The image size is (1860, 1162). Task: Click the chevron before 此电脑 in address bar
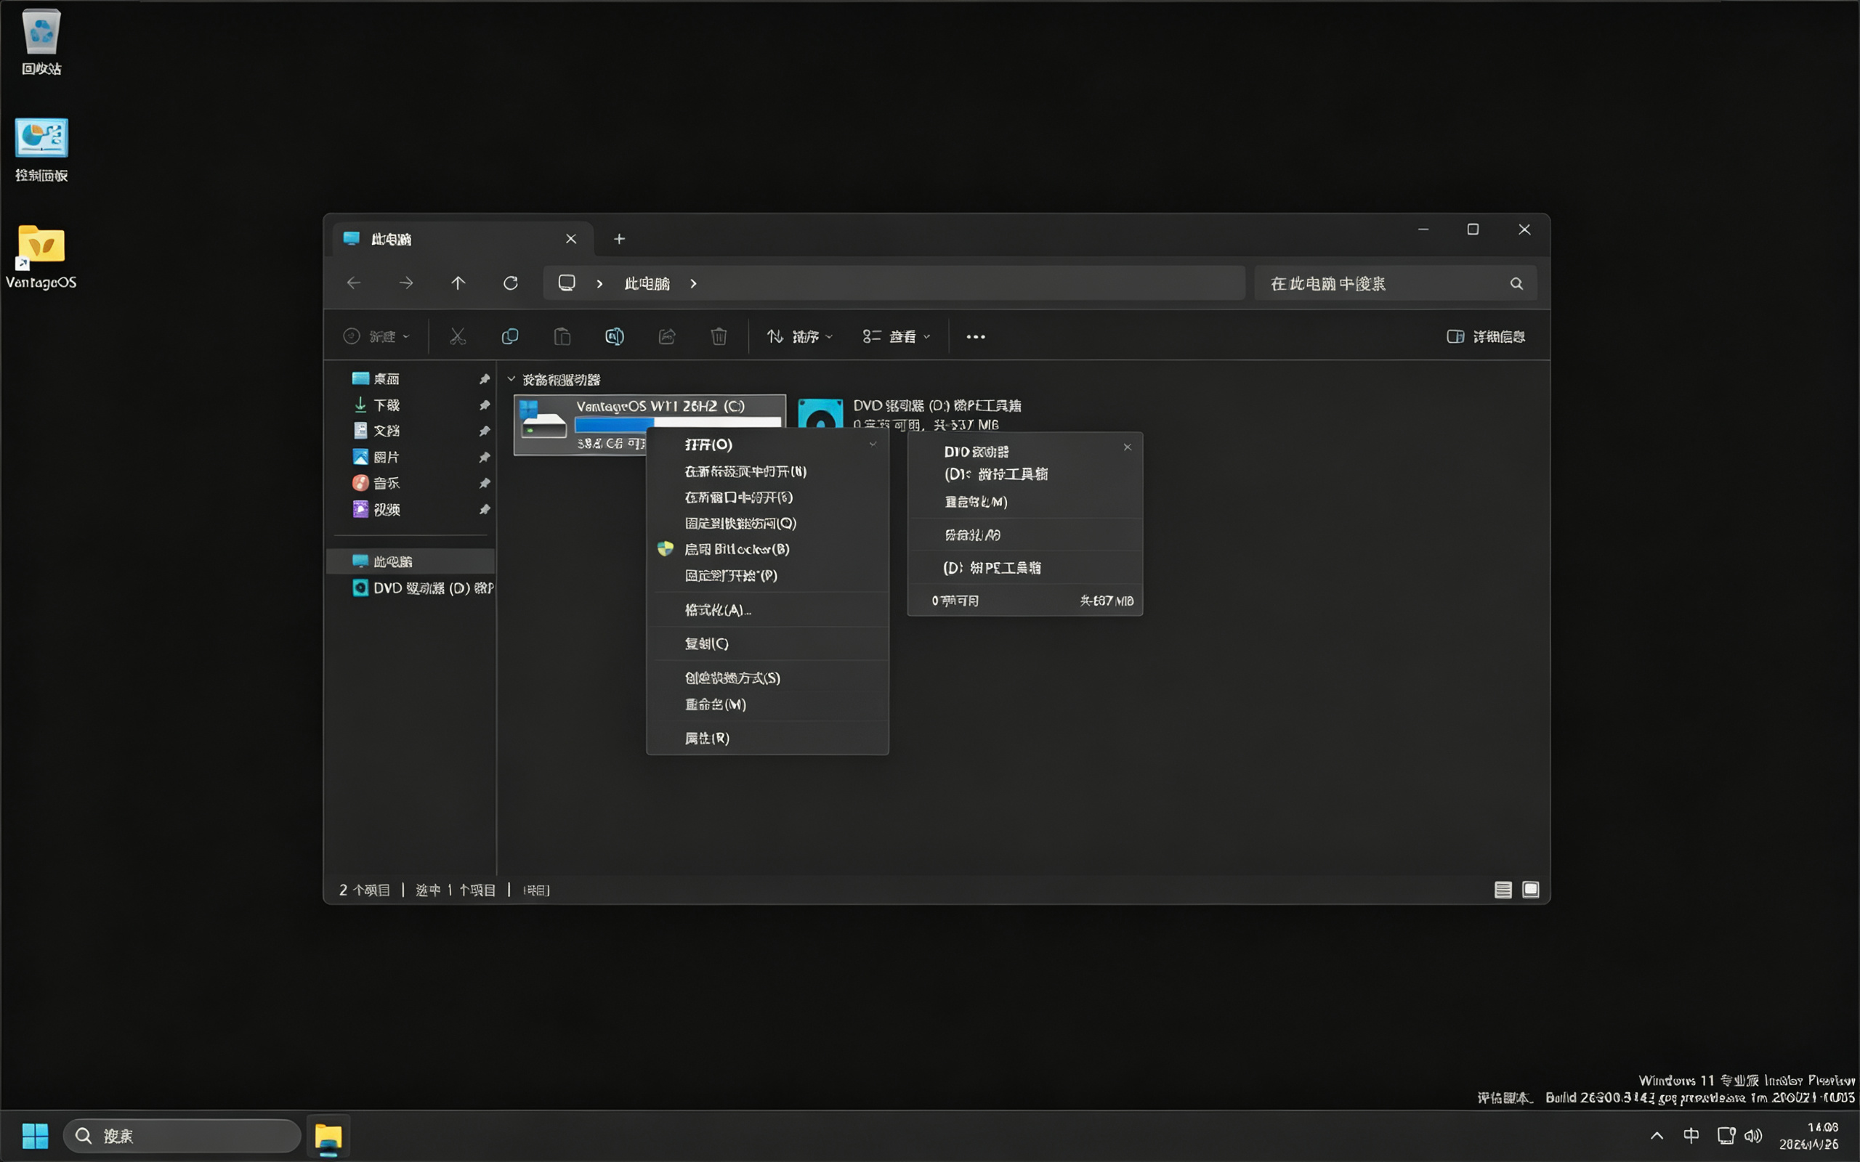(599, 283)
